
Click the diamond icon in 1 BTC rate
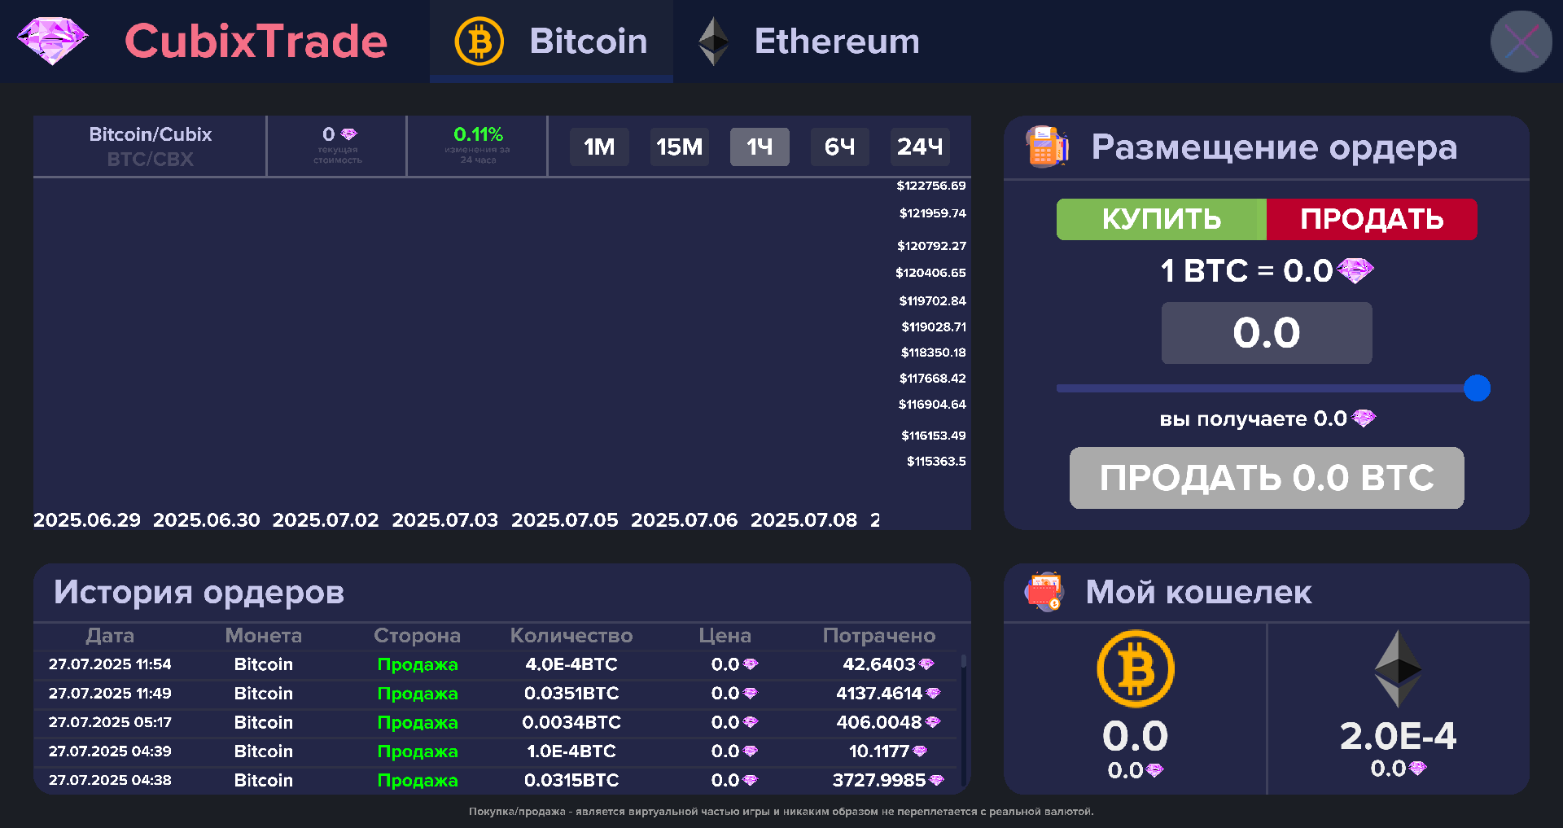1355,270
